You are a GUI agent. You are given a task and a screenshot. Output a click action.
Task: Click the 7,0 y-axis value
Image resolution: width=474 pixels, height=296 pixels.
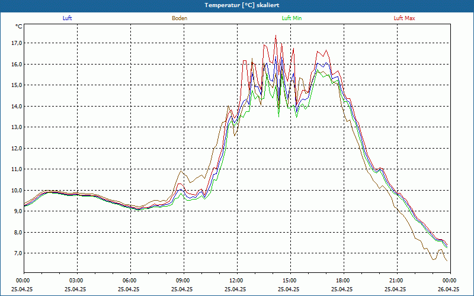point(18,253)
